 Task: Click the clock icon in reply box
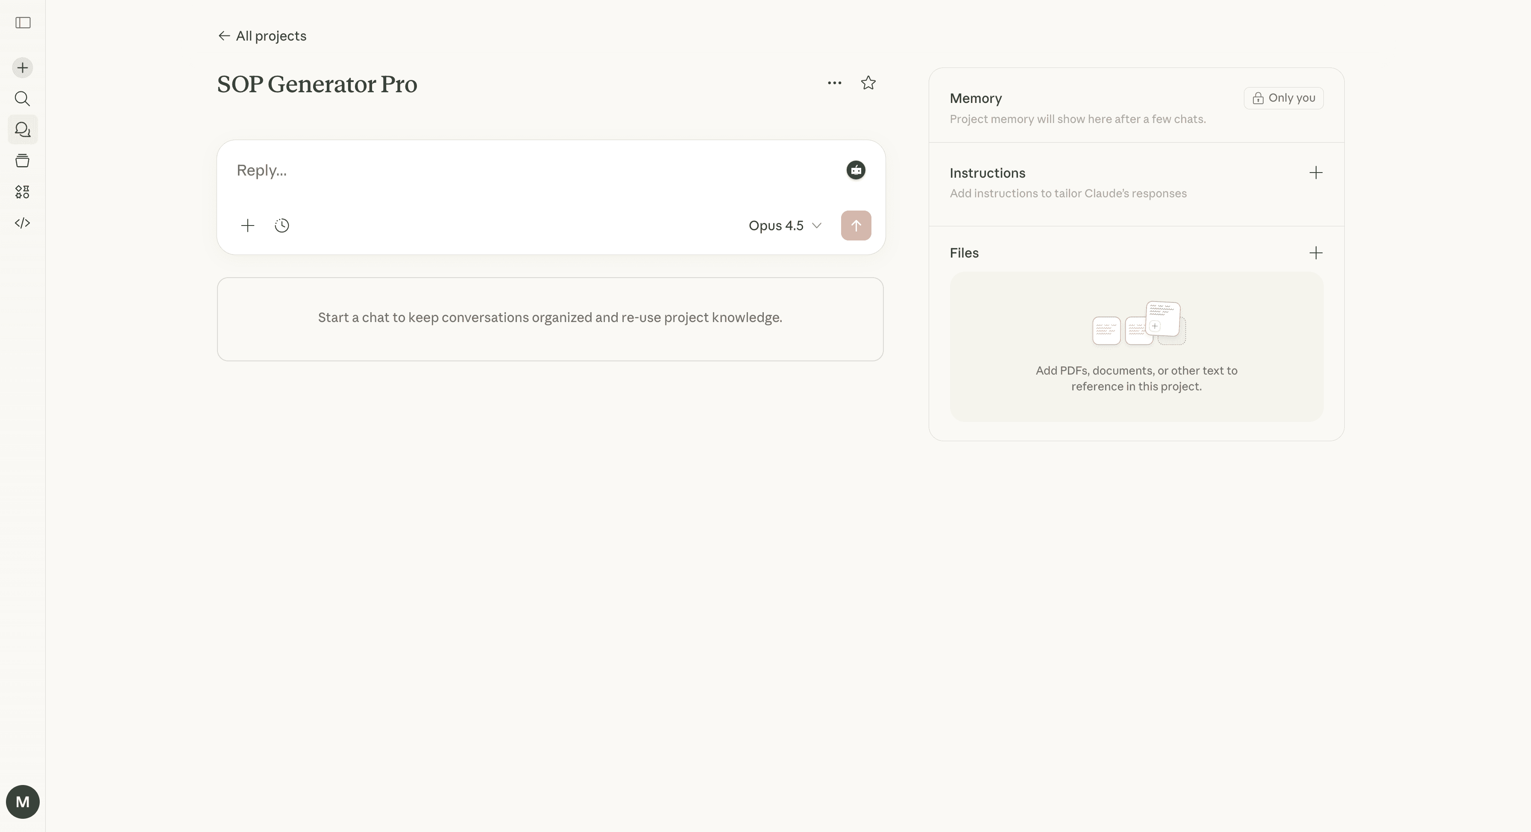[282, 226]
